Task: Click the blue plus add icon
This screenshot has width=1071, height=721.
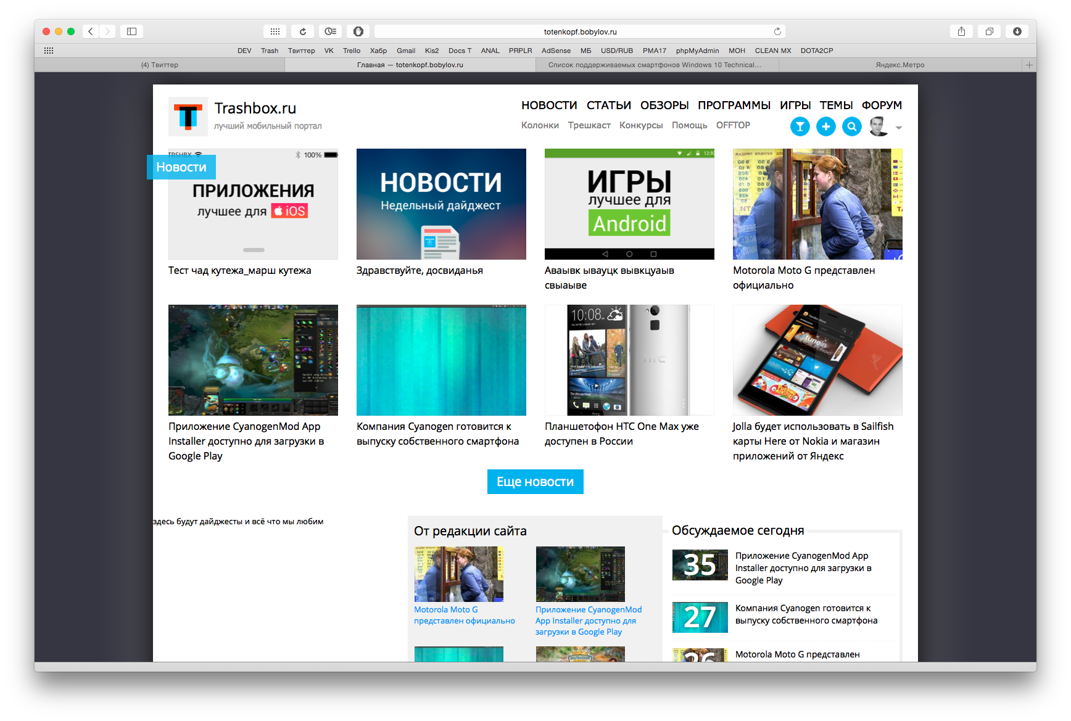Action: coord(826,126)
